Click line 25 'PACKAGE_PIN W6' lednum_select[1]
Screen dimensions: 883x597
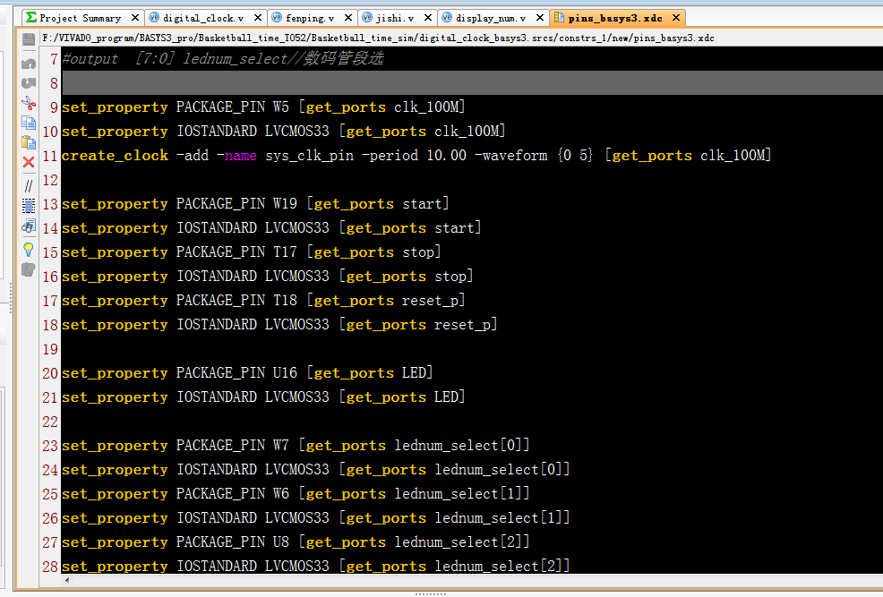296,494
